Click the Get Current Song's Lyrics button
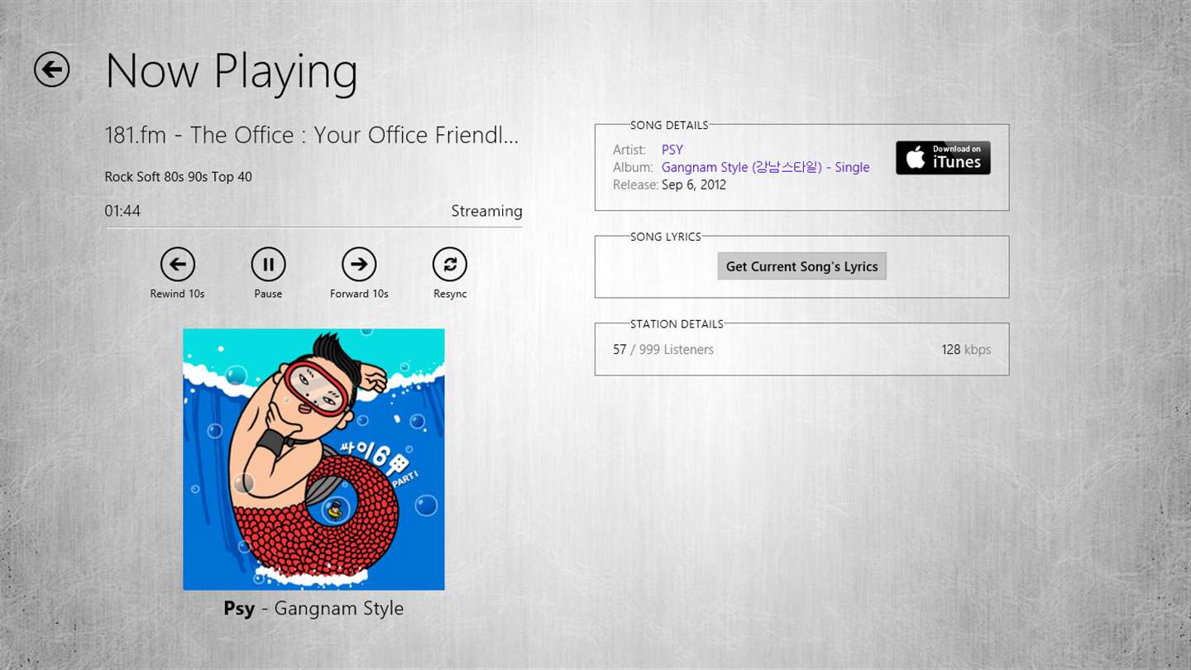Viewport: 1191px width, 670px height. (x=801, y=266)
